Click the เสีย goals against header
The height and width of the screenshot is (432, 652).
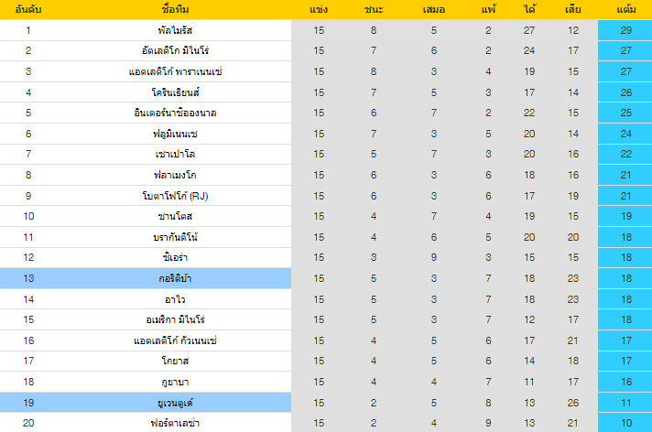pyautogui.click(x=573, y=10)
